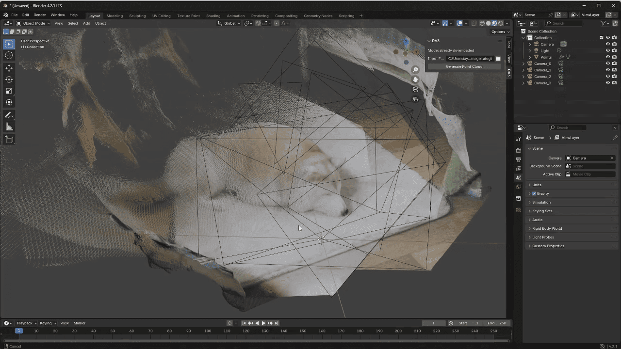Enable the Gravity checkbox
The image size is (621, 349).
(534, 193)
